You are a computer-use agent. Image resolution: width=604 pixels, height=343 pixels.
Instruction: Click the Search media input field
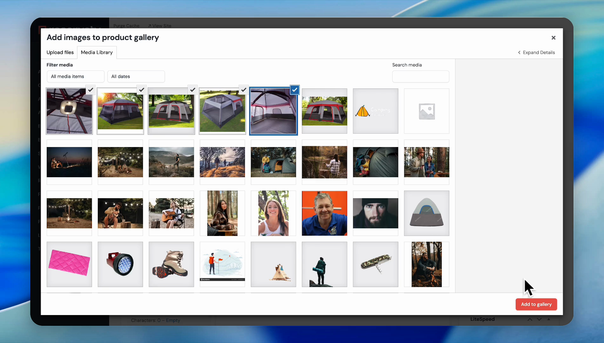(x=420, y=77)
